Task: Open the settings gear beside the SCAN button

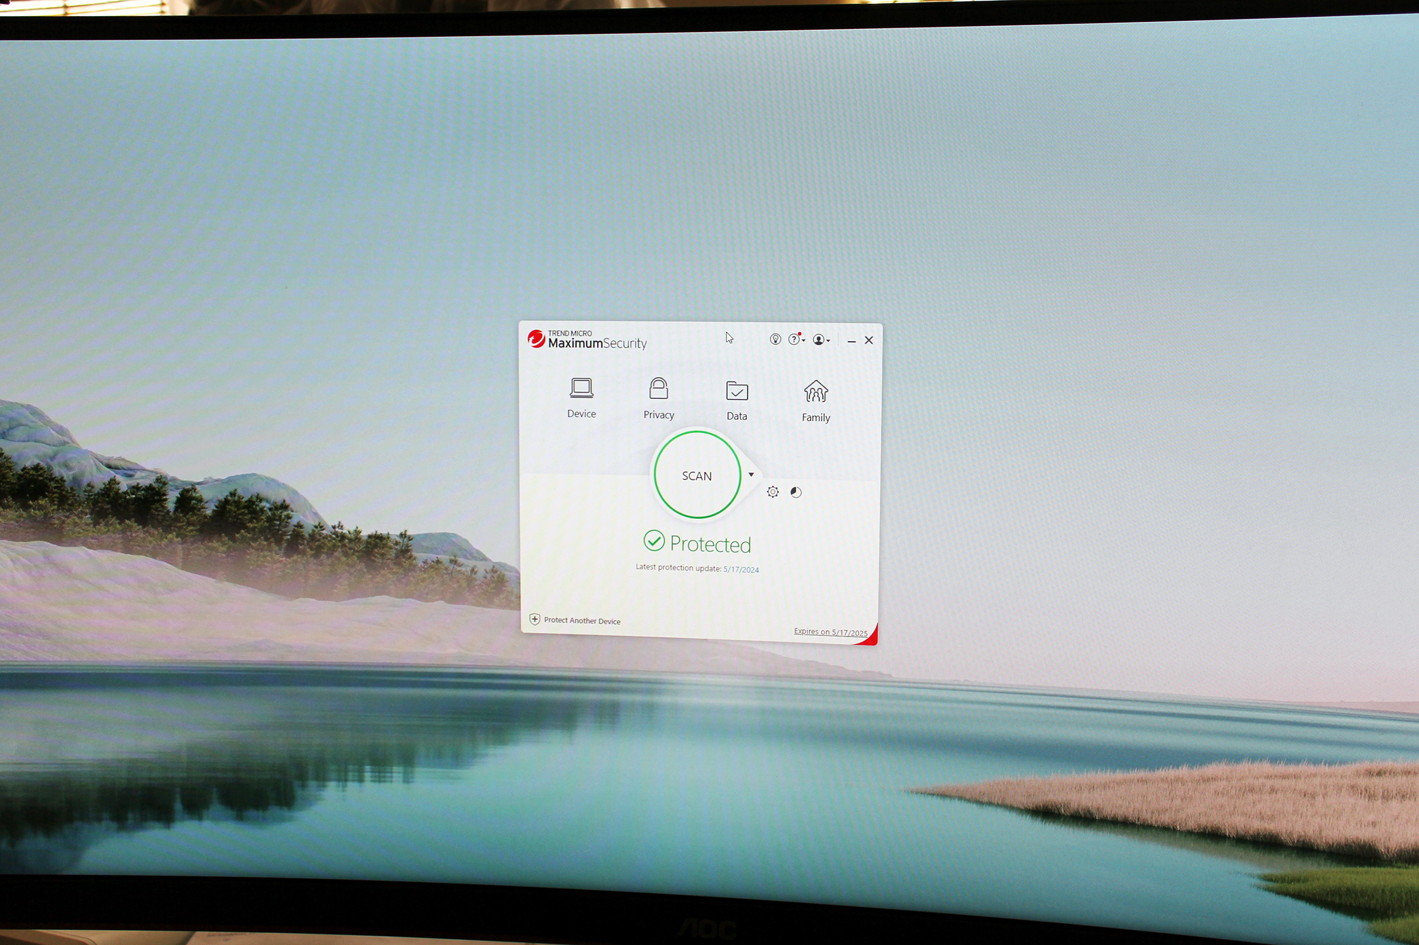Action: click(773, 492)
